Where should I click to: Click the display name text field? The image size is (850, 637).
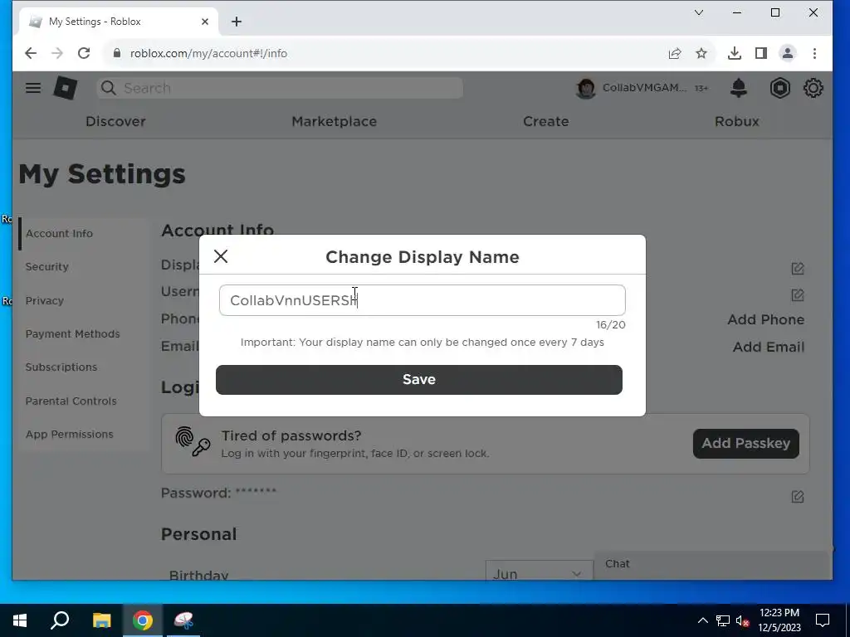click(422, 300)
